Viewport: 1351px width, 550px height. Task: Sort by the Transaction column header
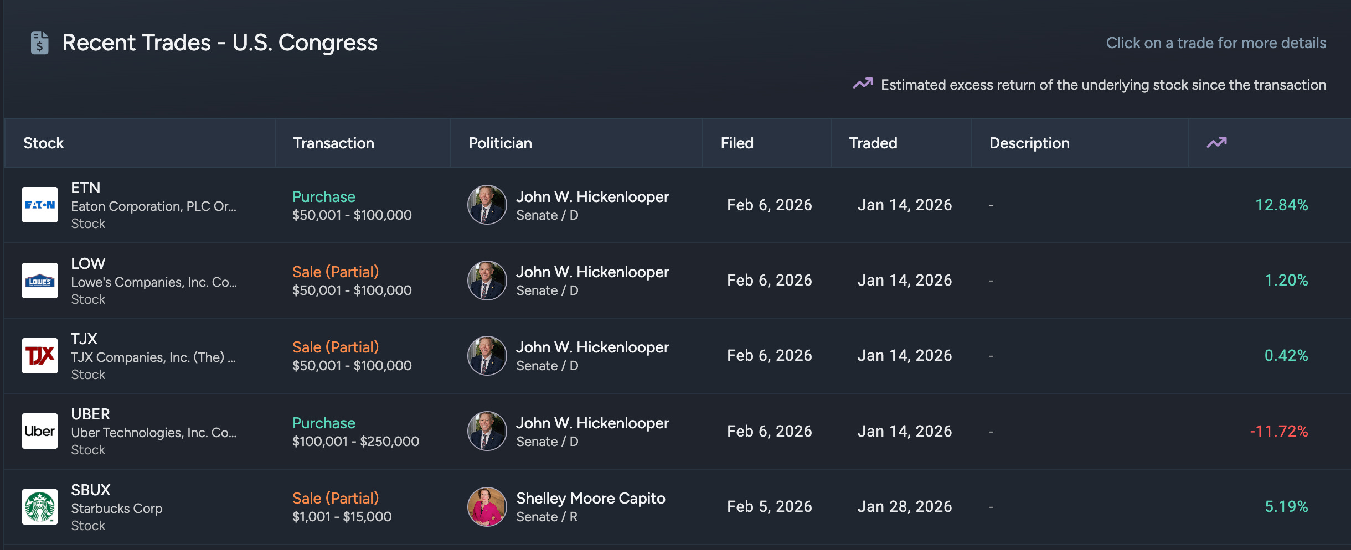[333, 143]
